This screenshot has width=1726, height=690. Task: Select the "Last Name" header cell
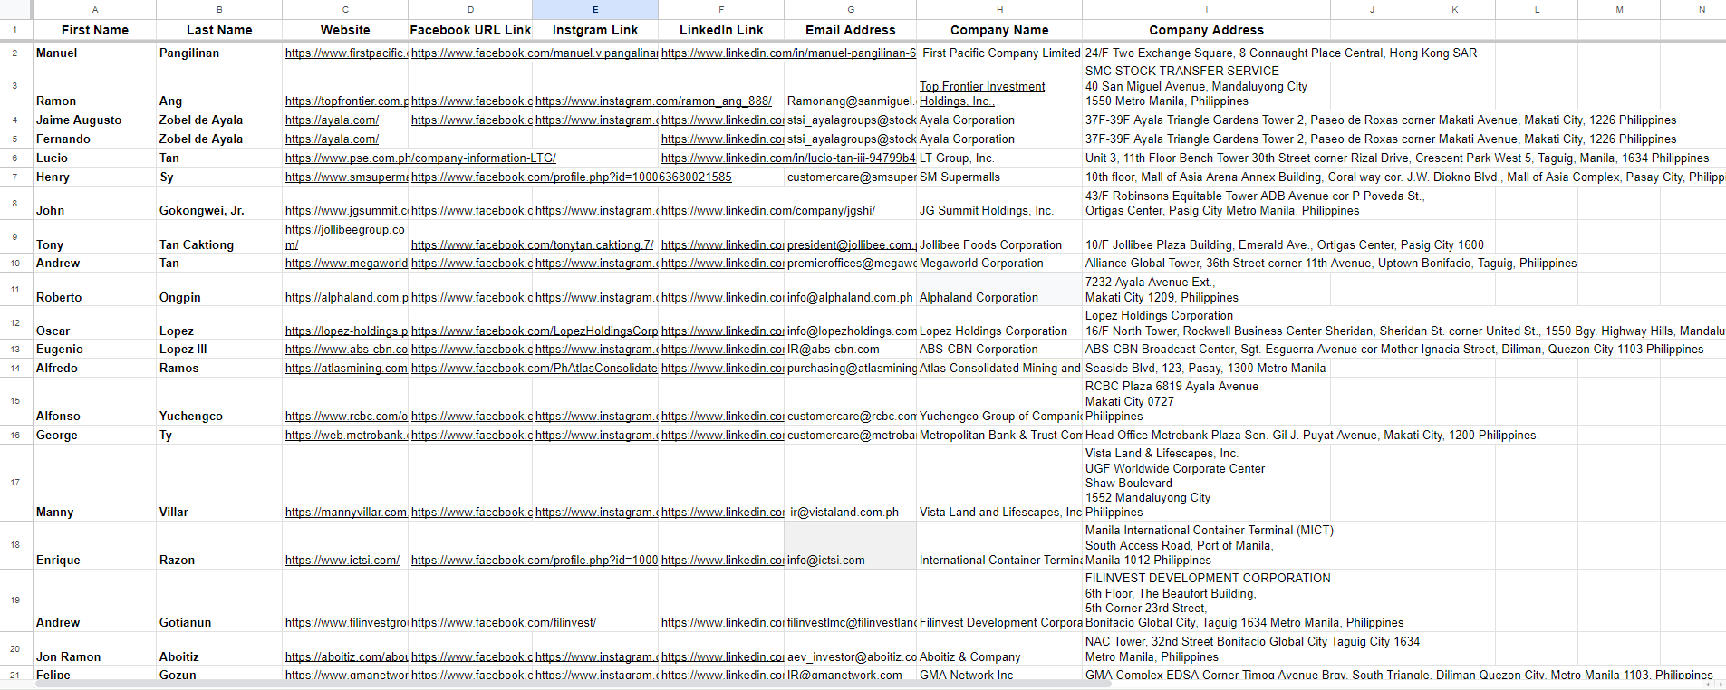pos(219,30)
